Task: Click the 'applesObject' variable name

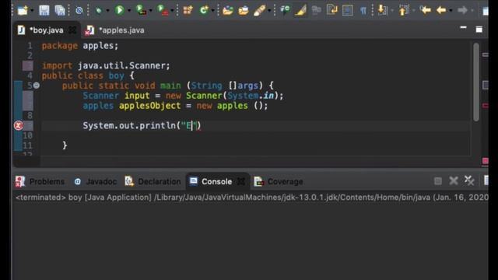Action: click(149, 106)
